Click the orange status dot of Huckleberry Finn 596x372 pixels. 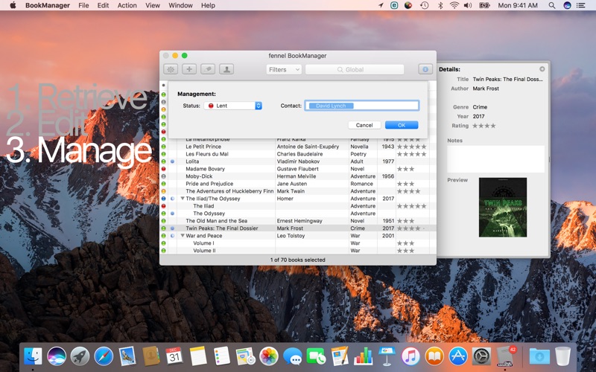tap(163, 191)
